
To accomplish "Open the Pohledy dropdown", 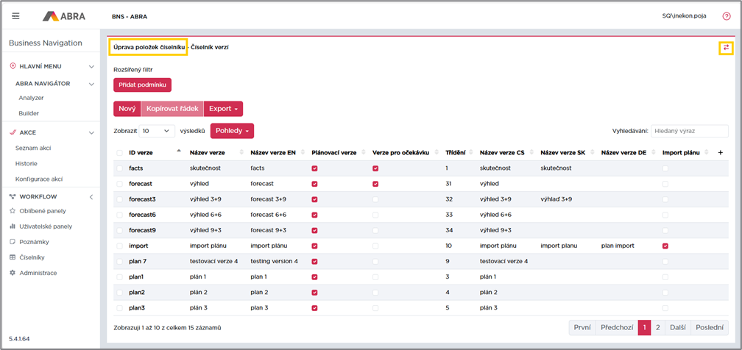I will (x=232, y=131).
